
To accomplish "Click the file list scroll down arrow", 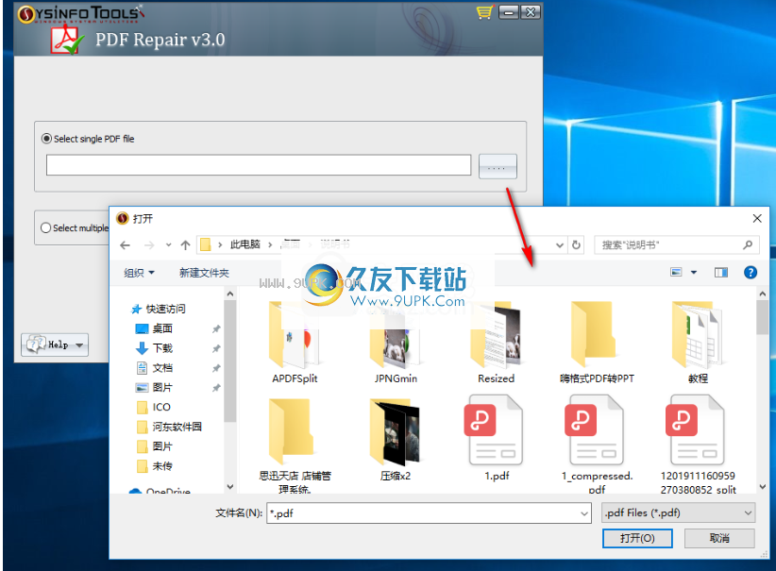I will point(762,486).
